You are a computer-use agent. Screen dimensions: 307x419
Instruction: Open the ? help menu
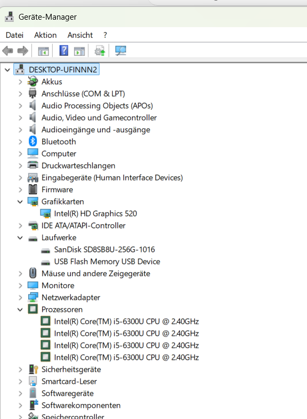tap(105, 35)
